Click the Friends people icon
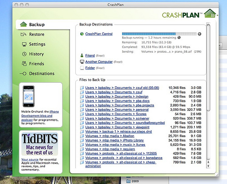Image resolution: width=227 pixels, height=184 pixels. click(x=24, y=64)
